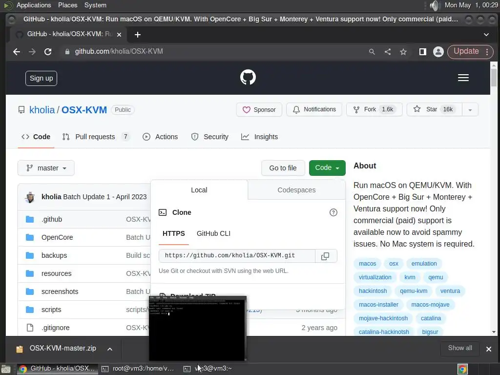Open the kholia owner link

(42, 110)
